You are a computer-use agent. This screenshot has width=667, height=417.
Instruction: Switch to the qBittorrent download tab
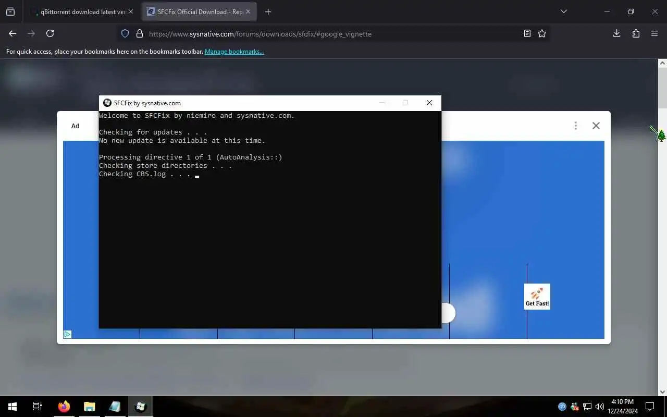pyautogui.click(x=81, y=11)
